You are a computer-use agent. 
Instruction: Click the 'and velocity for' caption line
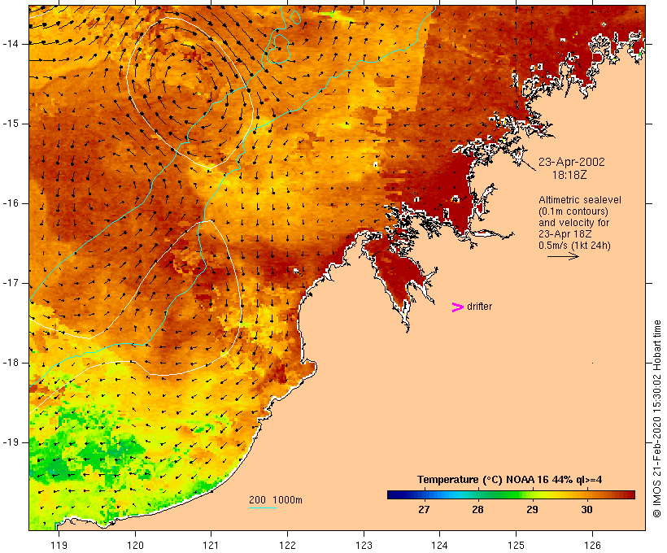[x=573, y=223]
